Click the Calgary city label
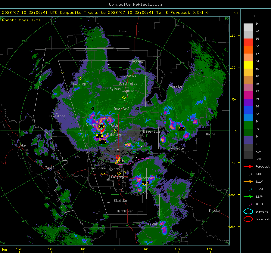 click(x=117, y=177)
